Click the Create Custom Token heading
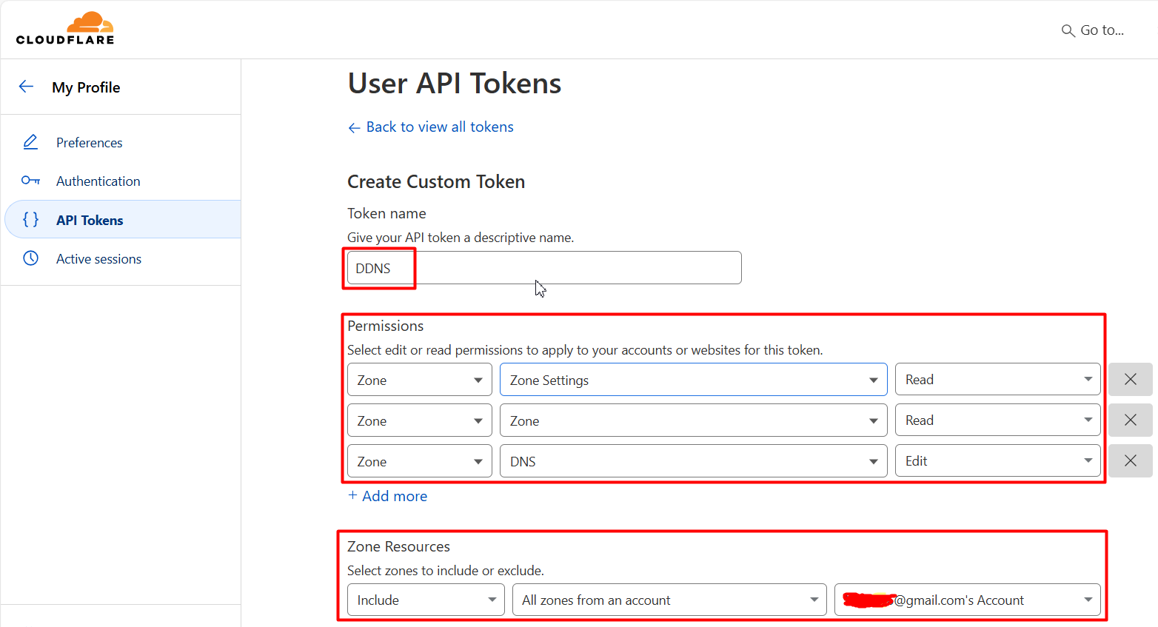 point(436,182)
